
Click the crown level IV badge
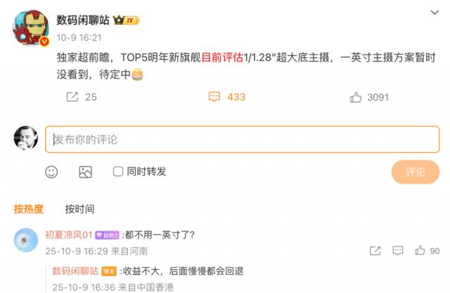point(126,20)
